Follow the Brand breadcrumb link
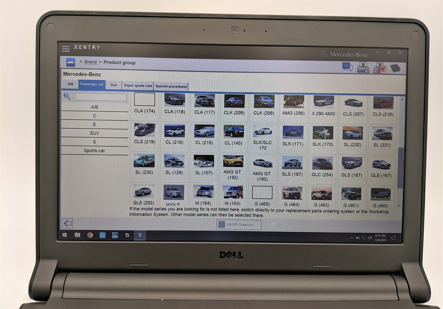 90,62
